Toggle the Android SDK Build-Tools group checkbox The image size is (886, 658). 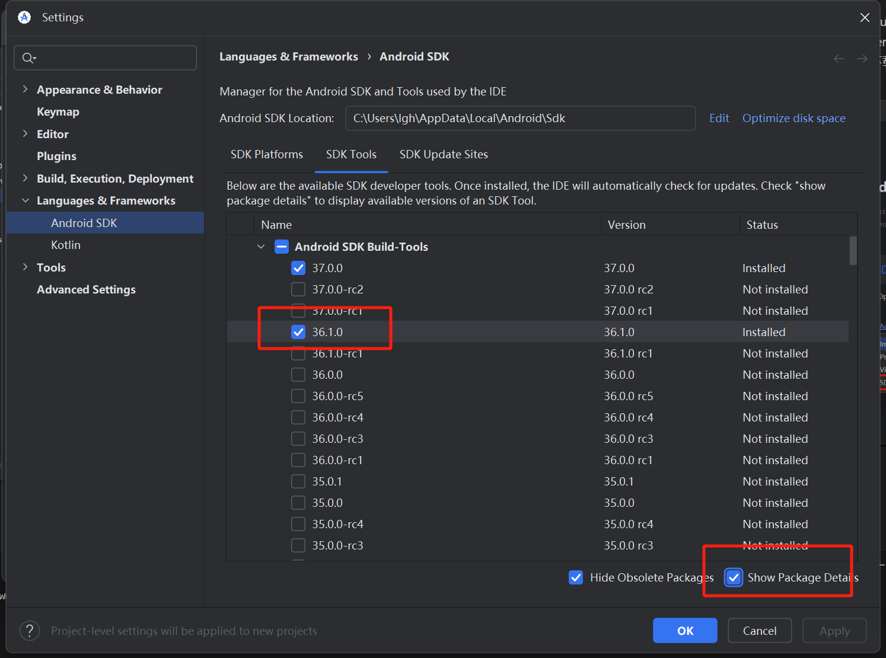(x=282, y=247)
